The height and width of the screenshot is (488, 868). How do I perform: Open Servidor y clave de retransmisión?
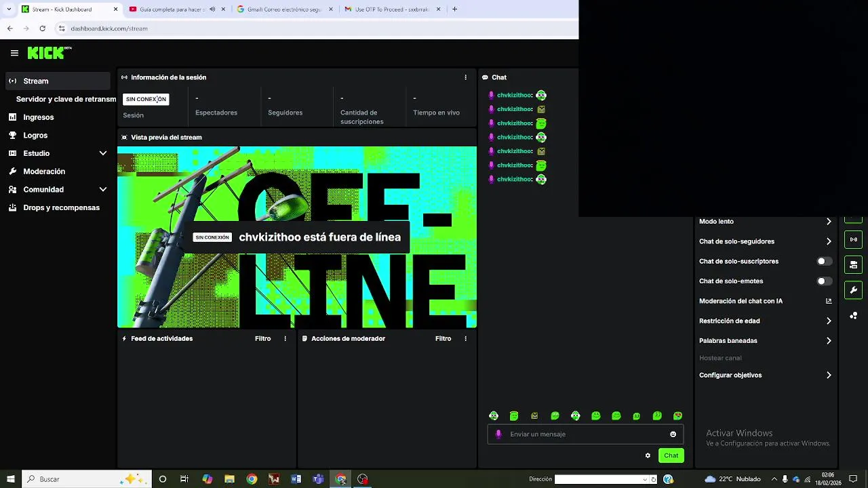tap(66, 99)
